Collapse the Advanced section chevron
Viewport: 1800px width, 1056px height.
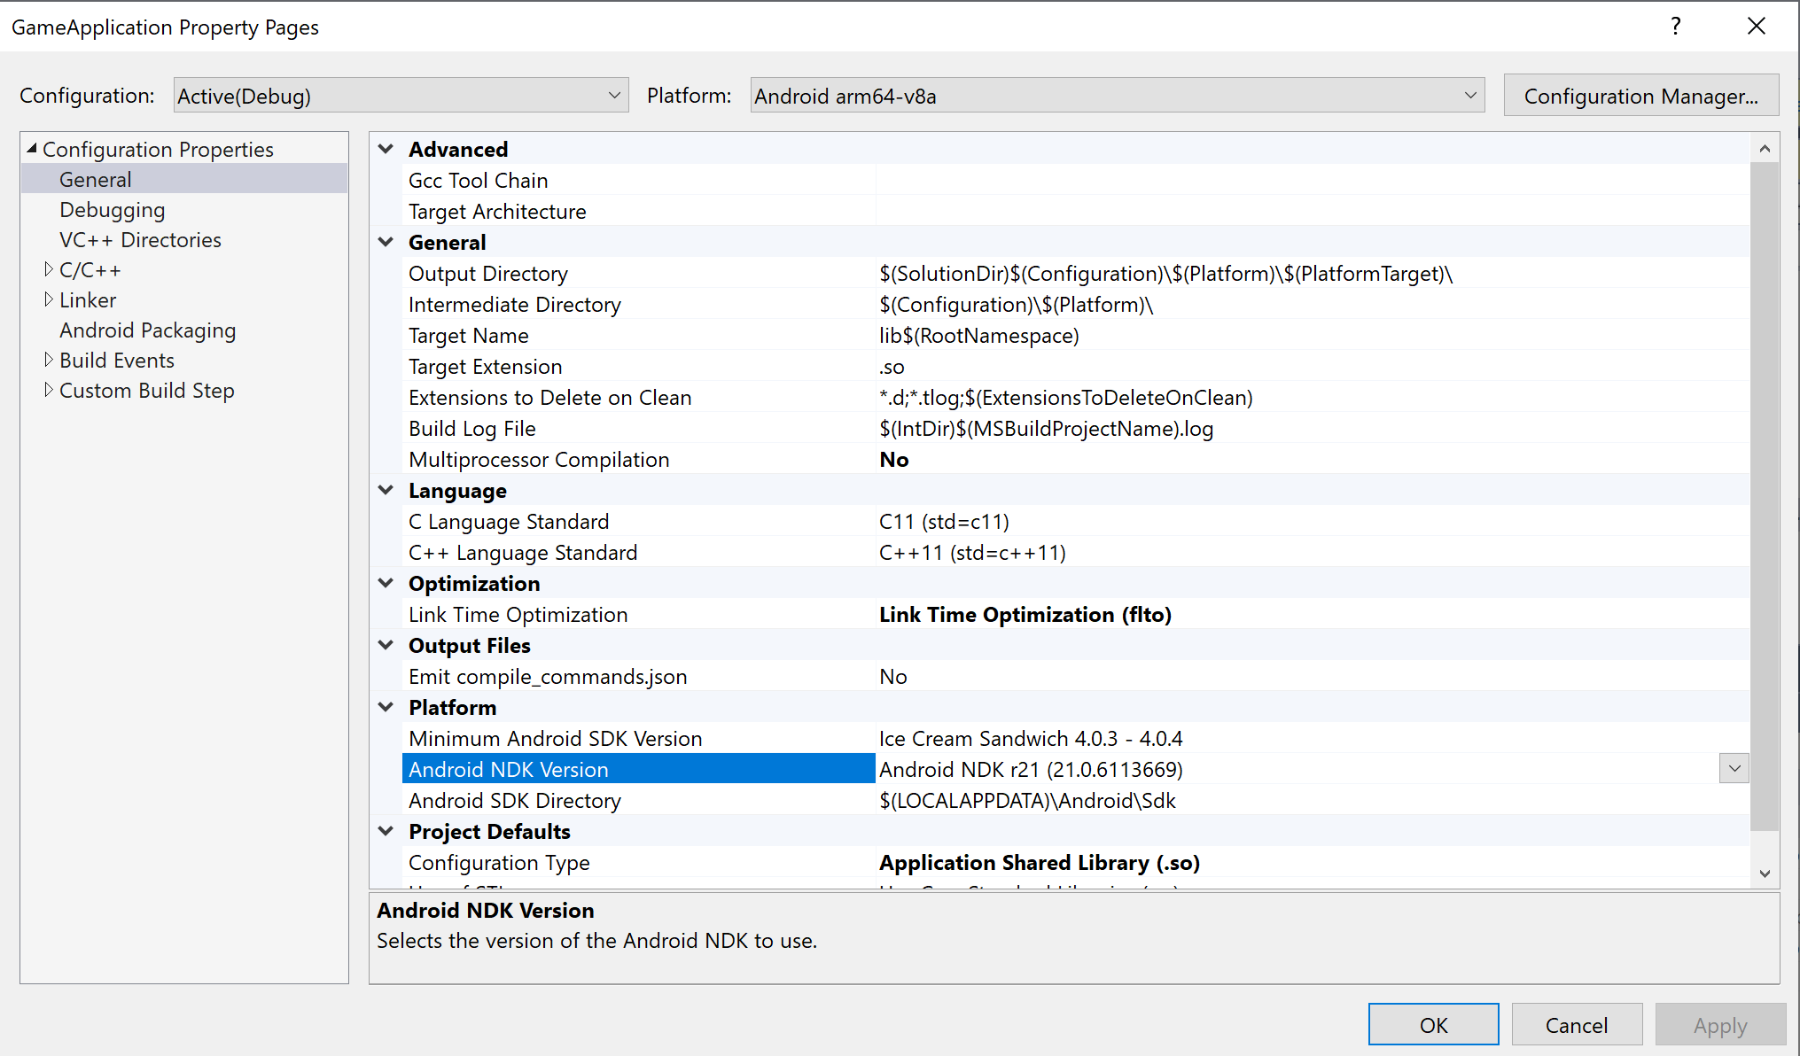(x=386, y=149)
